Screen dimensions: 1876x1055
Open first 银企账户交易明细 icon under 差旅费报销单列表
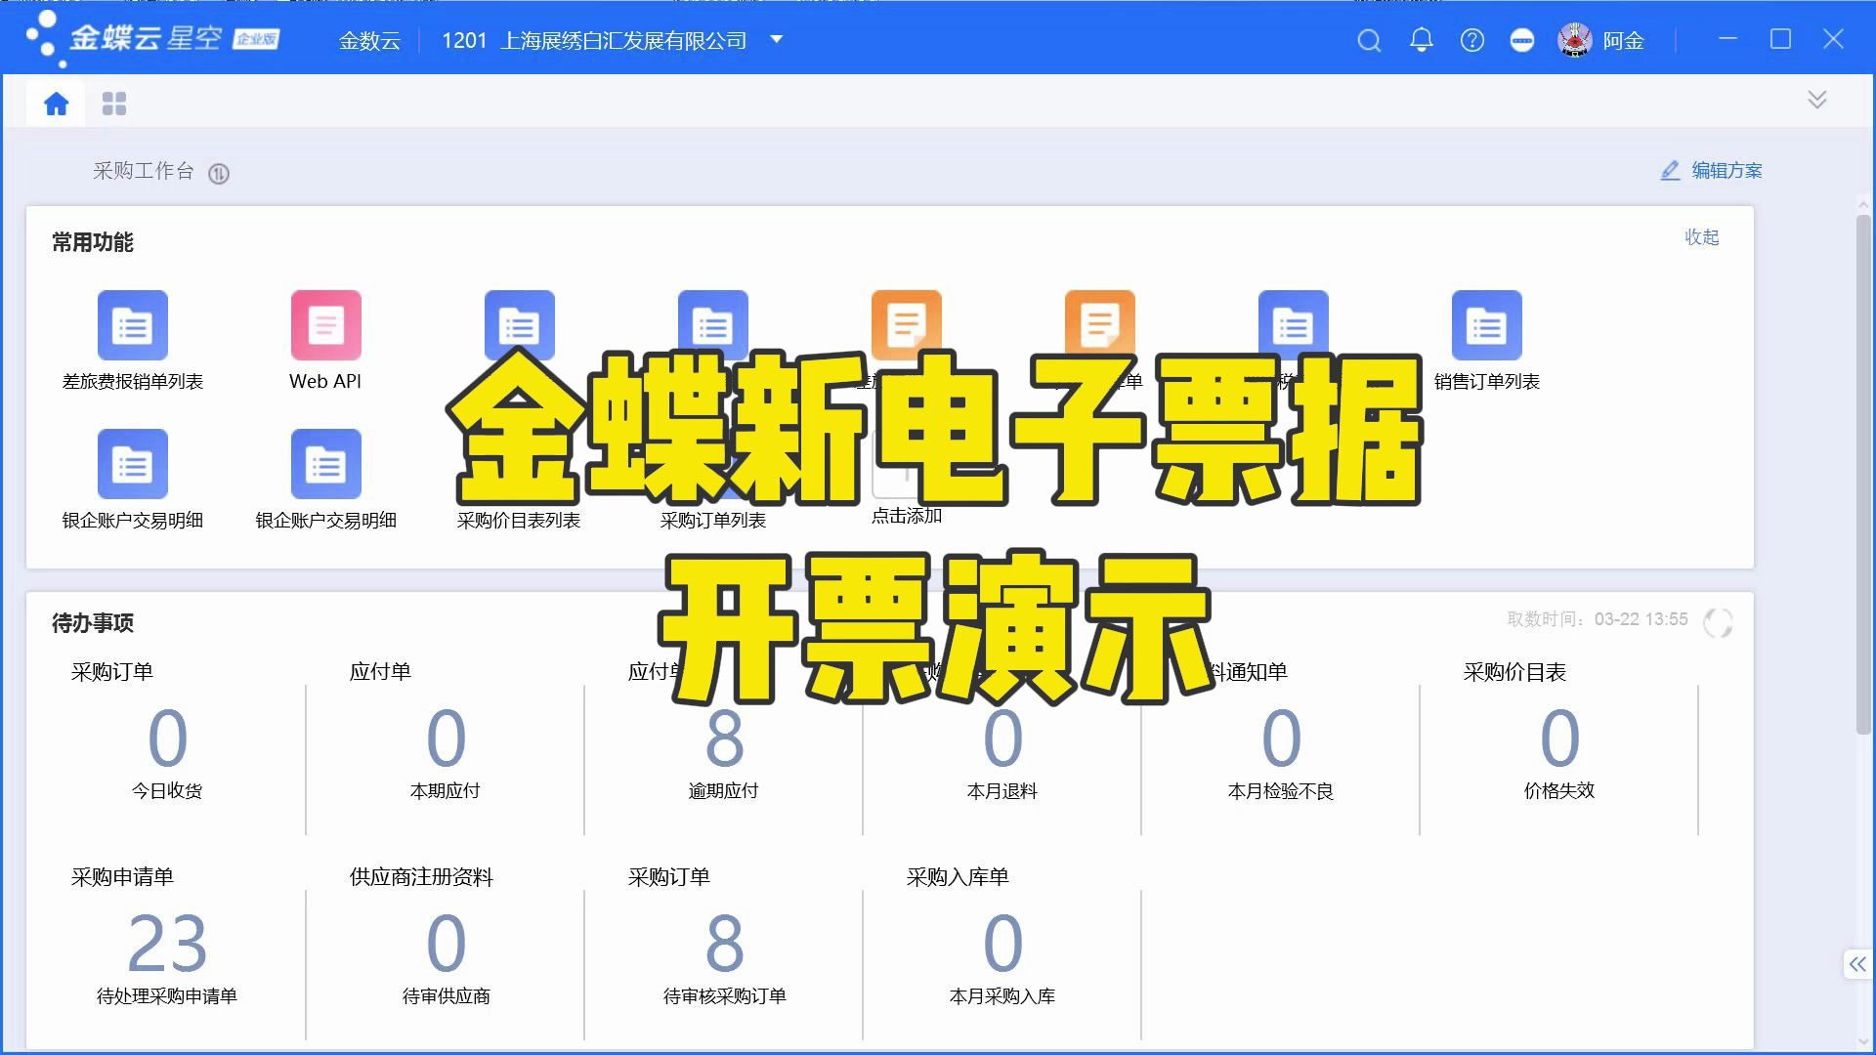coord(132,464)
